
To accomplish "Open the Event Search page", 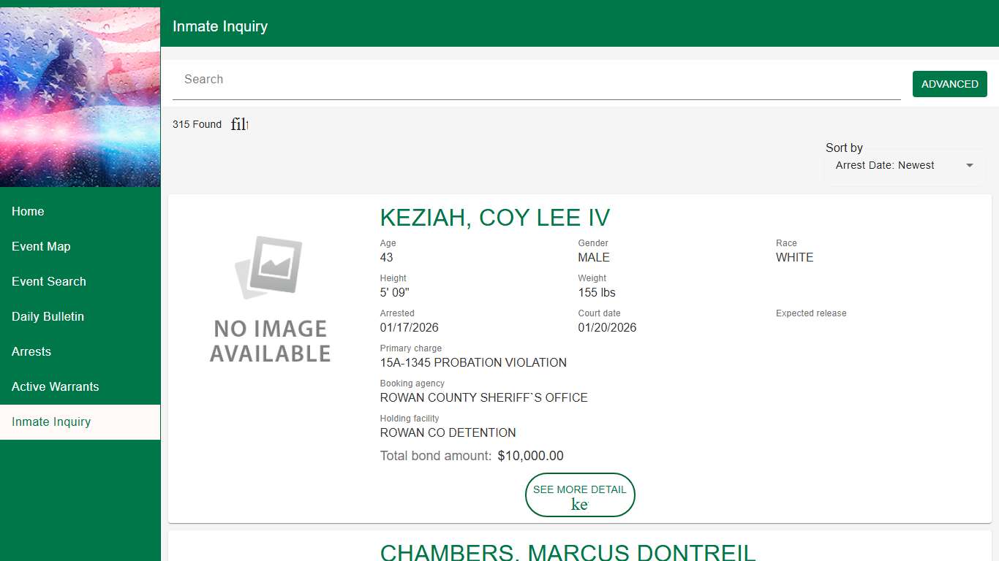I will (48, 281).
